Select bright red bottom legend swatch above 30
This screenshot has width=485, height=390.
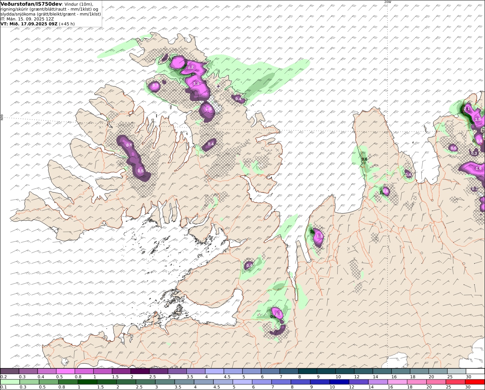tap(475, 382)
